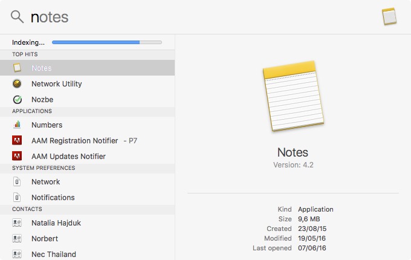Select AAM Updates Notifier result
The image size is (411, 260).
click(87, 156)
